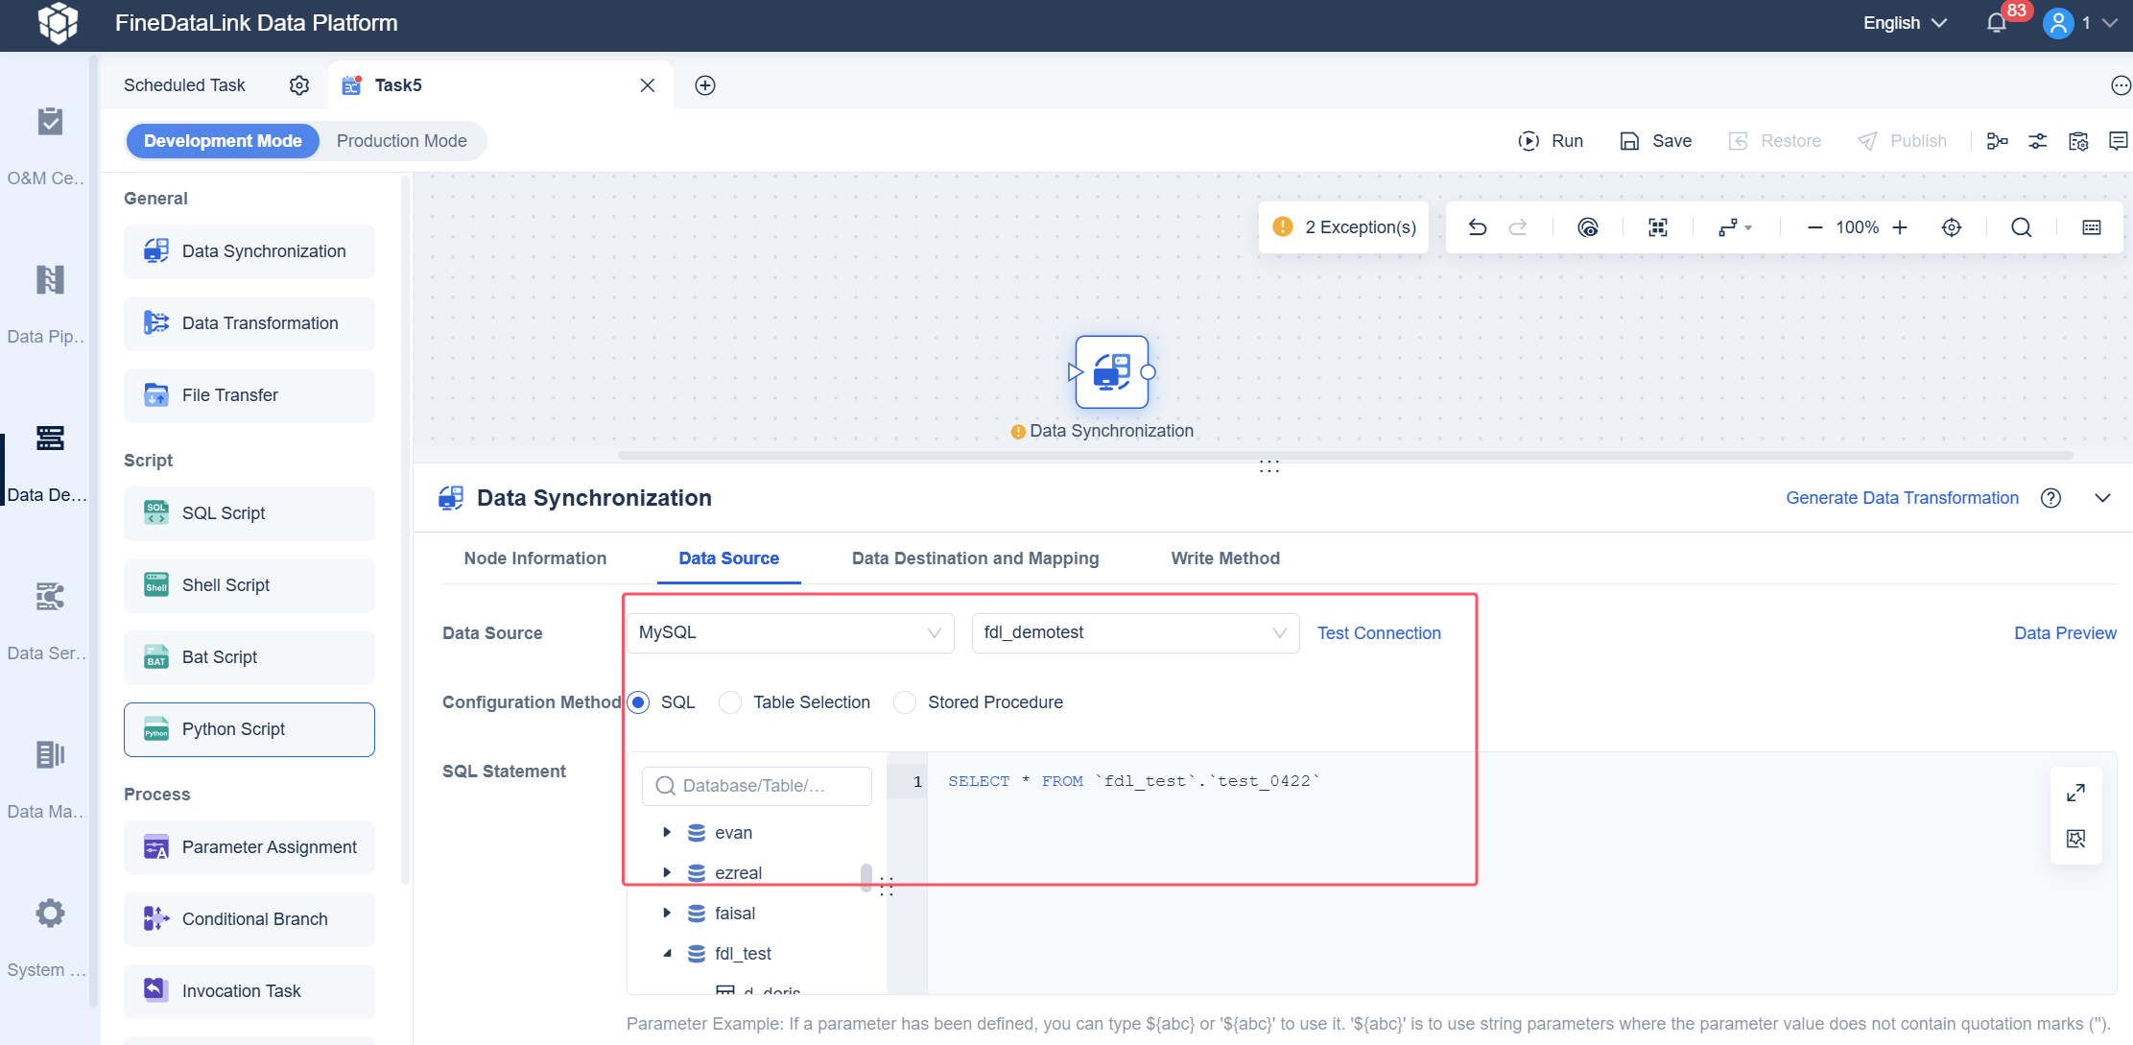
Task: Open the help question mark icon
Action: point(2050,498)
